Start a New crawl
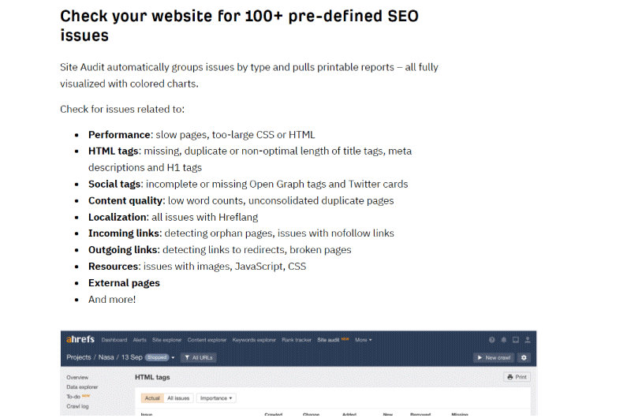The height and width of the screenshot is (418, 631). click(x=494, y=357)
